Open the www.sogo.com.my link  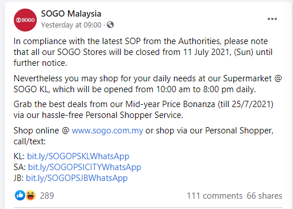pyautogui.click(x=107, y=131)
